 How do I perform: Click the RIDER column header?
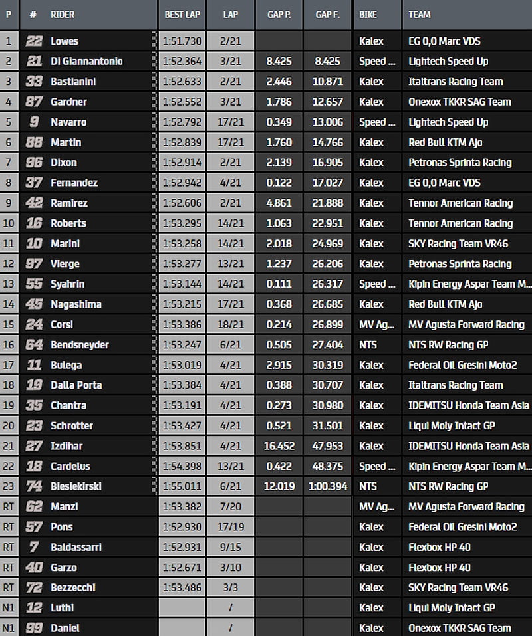coord(63,14)
